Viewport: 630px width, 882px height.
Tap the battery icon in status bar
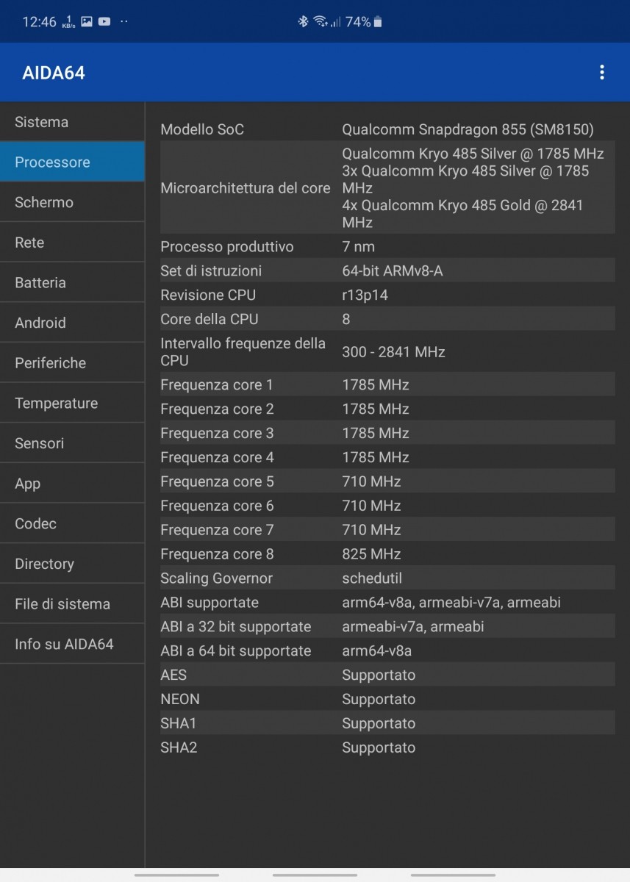pos(378,22)
